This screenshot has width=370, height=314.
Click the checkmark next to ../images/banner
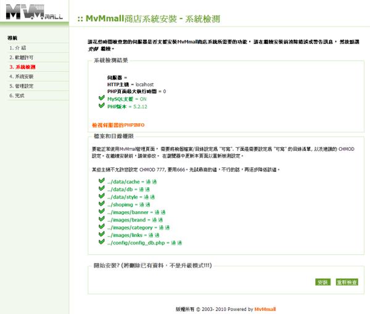pyautogui.click(x=102, y=211)
